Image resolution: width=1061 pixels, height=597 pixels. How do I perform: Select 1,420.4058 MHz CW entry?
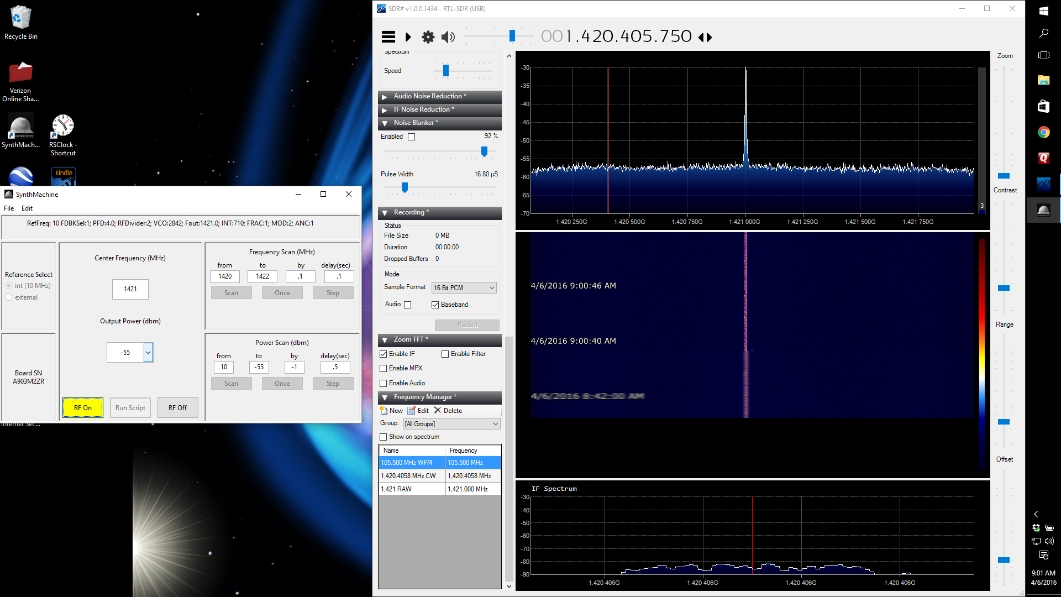pos(440,476)
